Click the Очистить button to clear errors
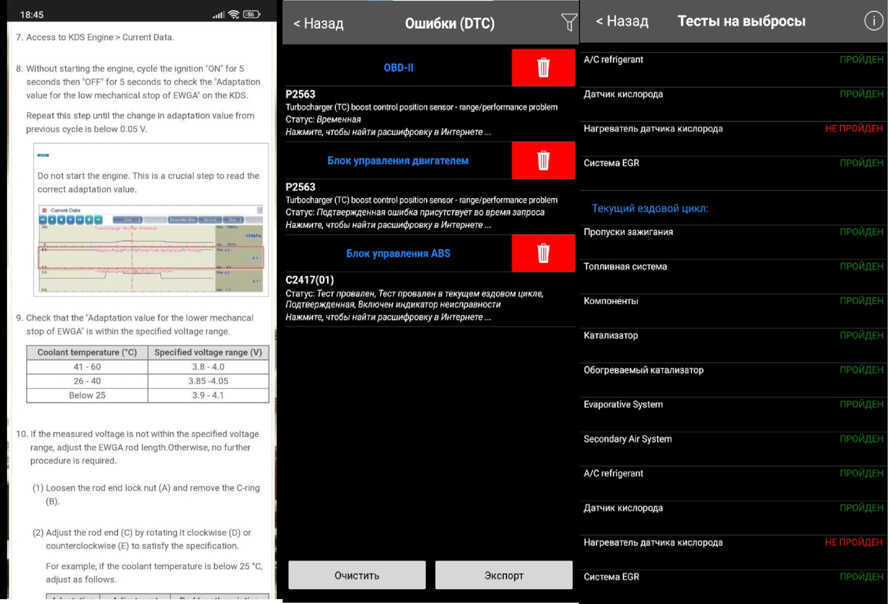 [357, 575]
